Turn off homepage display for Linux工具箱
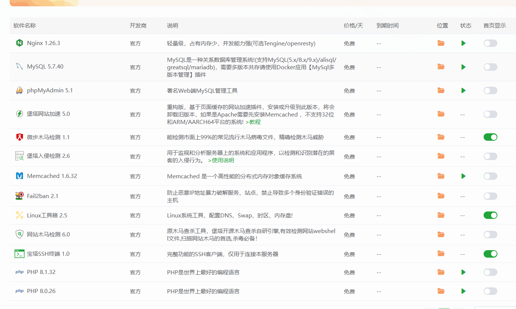516x309 pixels. (x=490, y=215)
